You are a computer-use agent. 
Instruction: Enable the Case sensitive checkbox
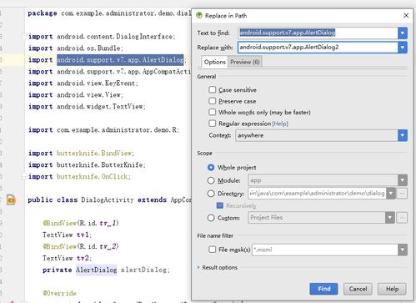coord(213,89)
